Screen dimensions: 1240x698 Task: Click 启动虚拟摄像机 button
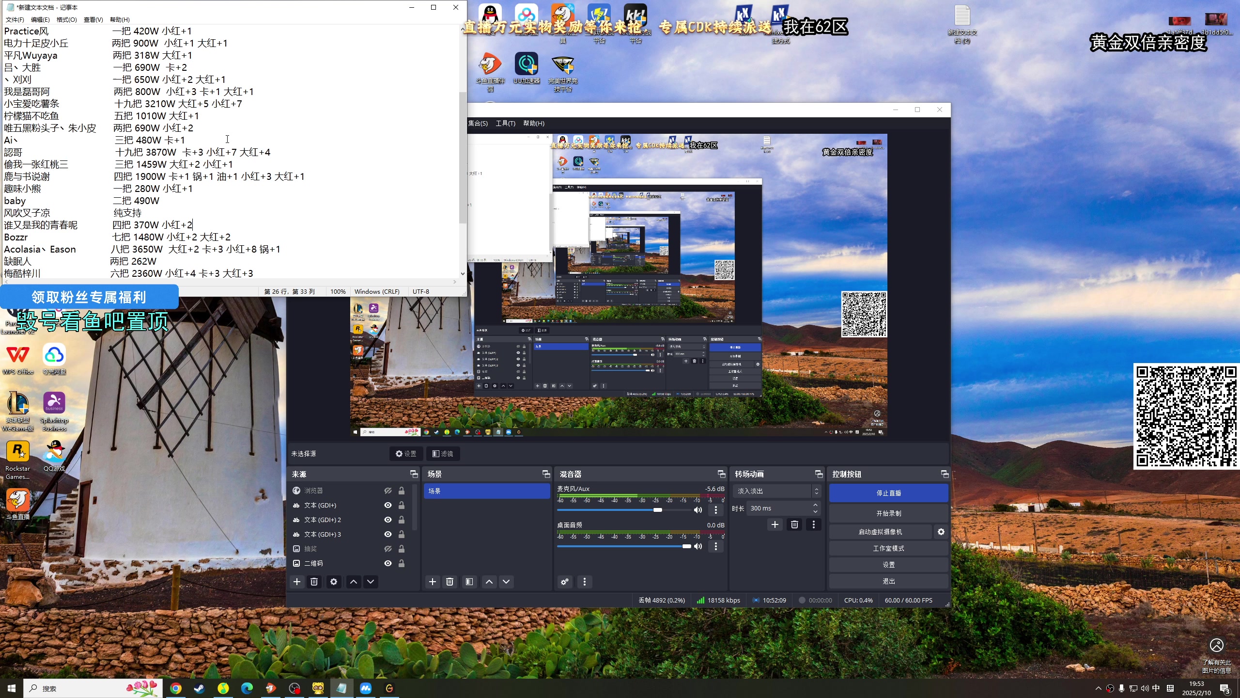pos(880,532)
